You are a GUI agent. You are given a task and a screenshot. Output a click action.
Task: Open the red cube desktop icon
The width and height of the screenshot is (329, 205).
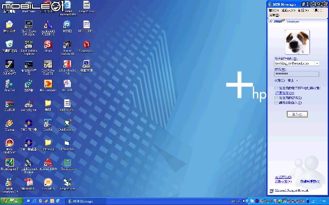(x=86, y=46)
